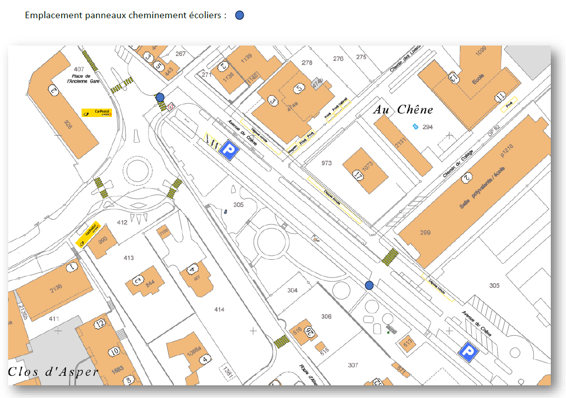Click the blue circle in the legend
This screenshot has width=566, height=398.
point(239,15)
